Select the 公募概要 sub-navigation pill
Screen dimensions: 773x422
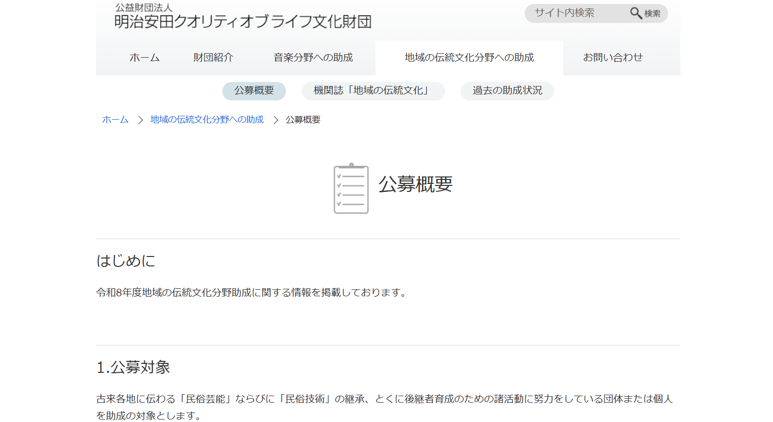(254, 90)
